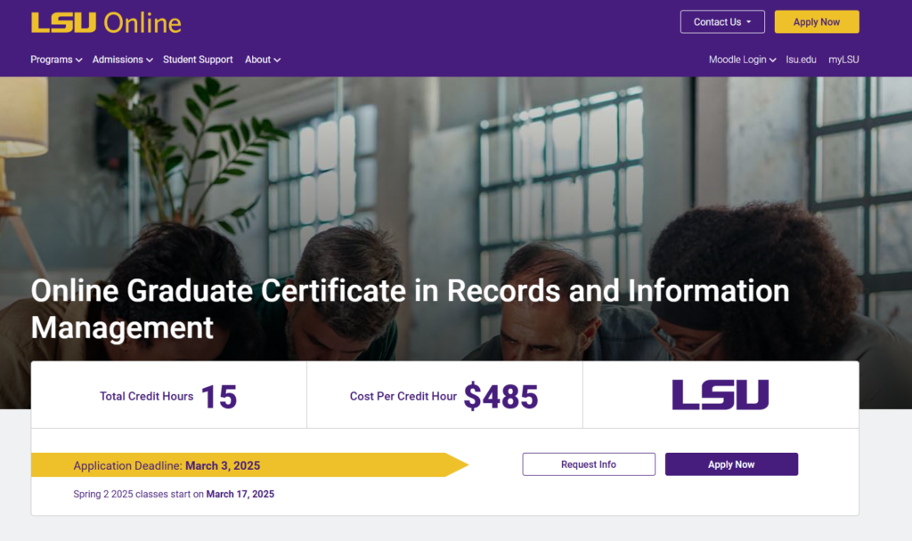Go to the myLSU link

pyautogui.click(x=843, y=60)
